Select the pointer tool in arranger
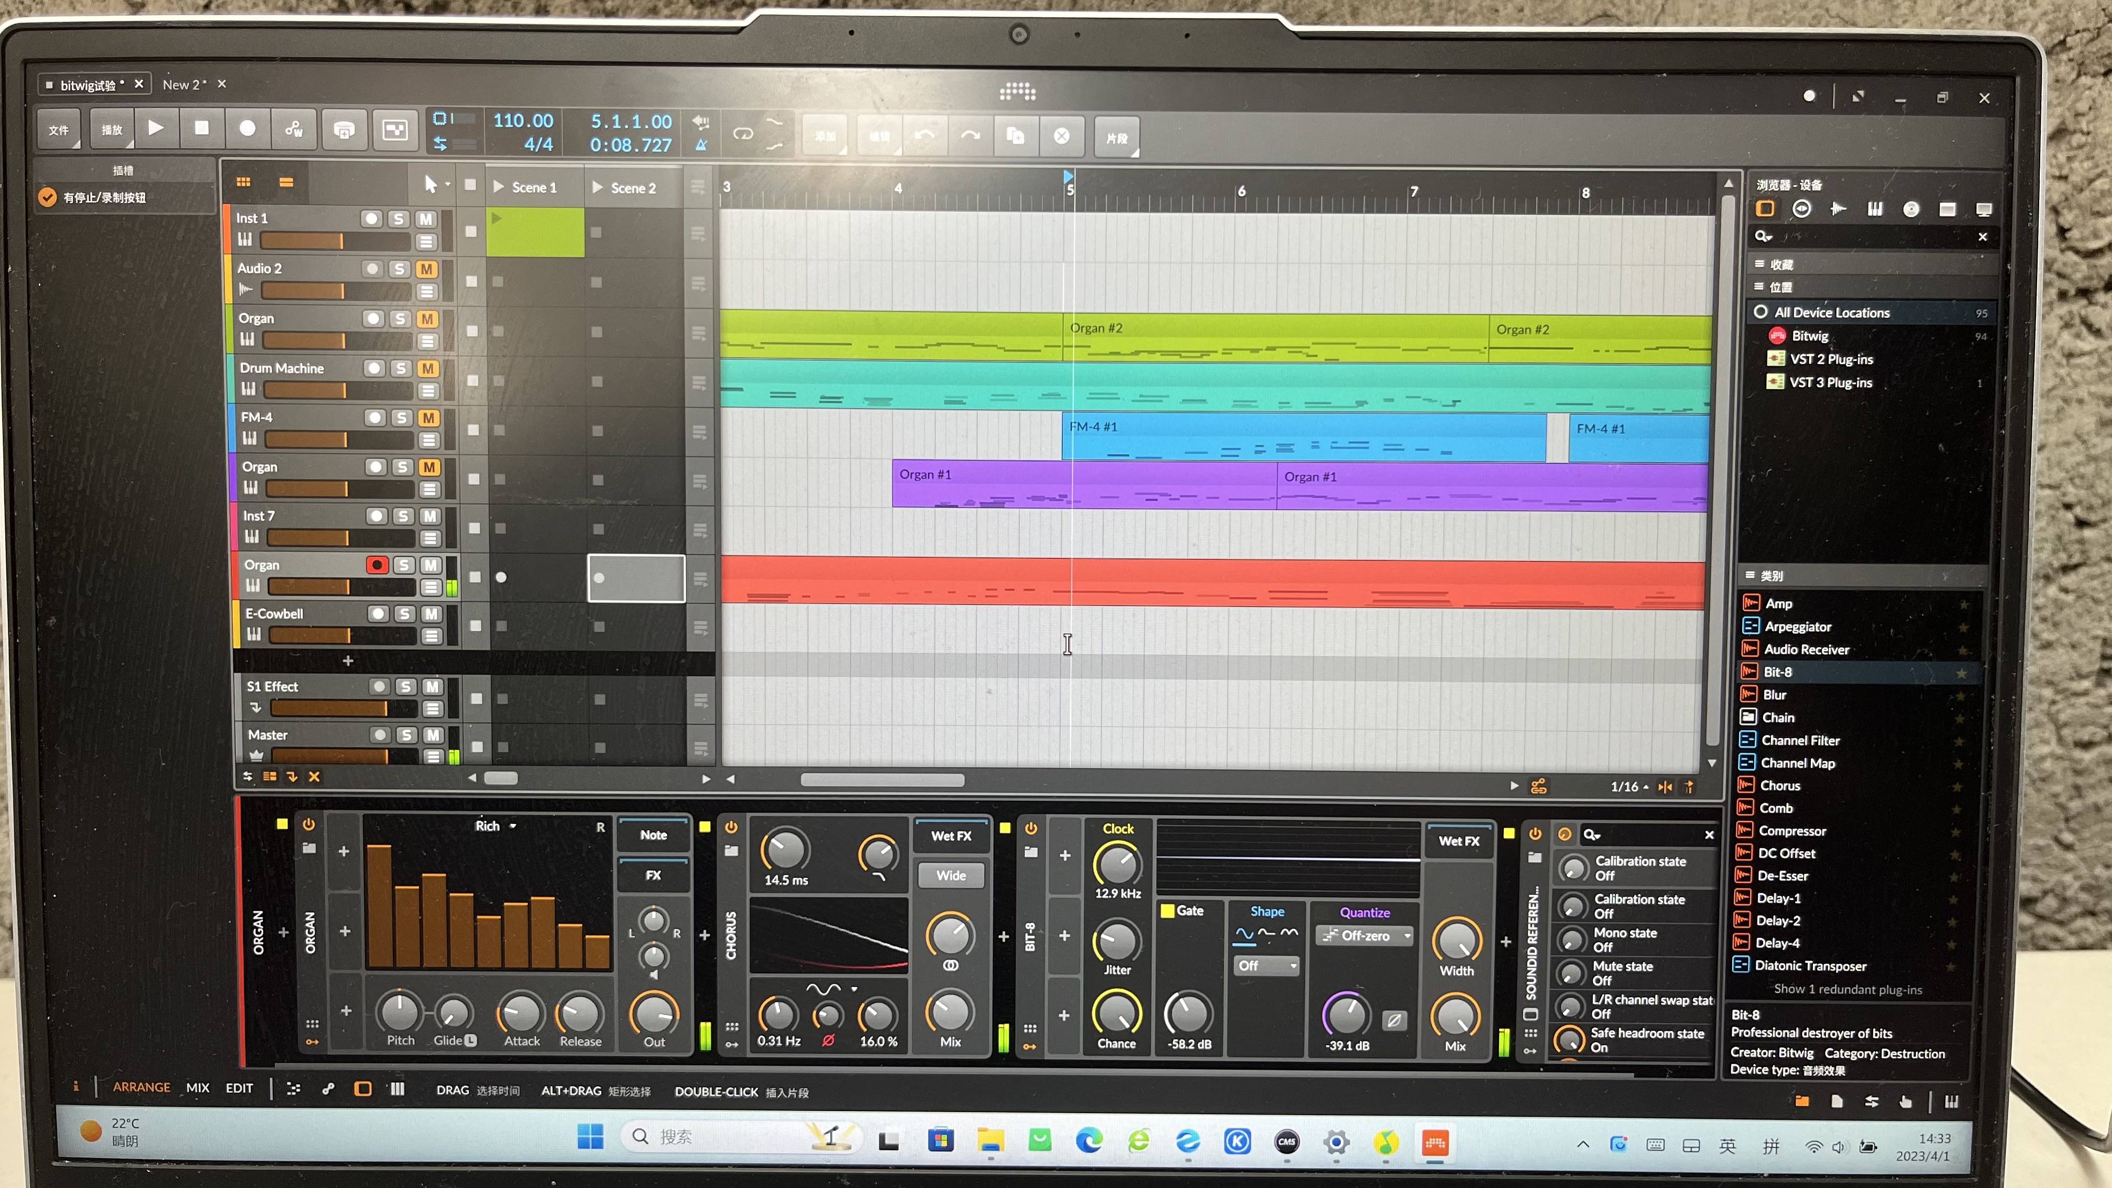Viewport: 2112px width, 1188px height. coord(431,184)
